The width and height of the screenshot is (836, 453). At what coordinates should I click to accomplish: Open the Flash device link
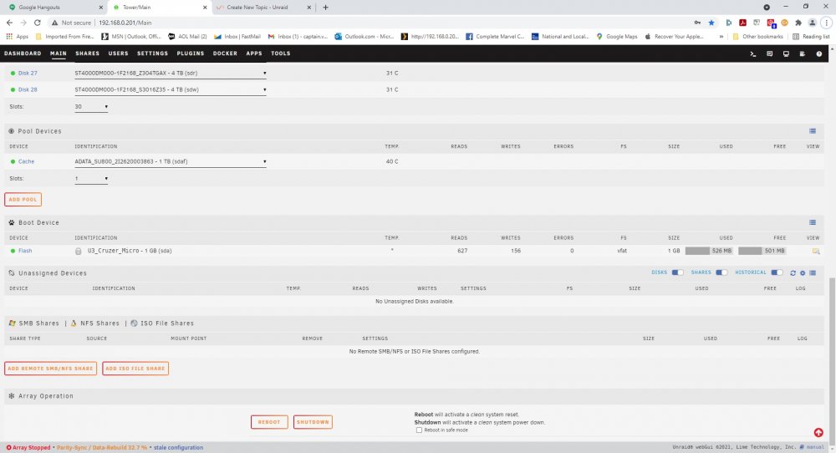(x=25, y=251)
